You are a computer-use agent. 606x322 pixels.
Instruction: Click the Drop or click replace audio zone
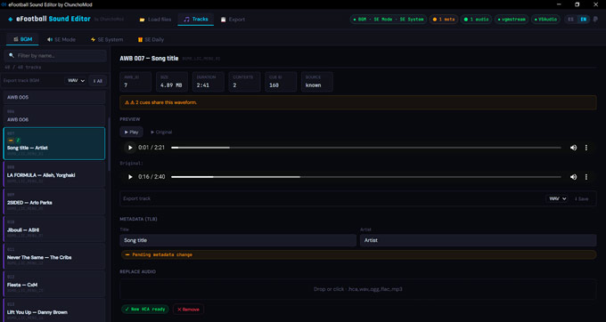pos(358,289)
